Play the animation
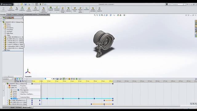Screen dimensions: 197x111 (x=20, y=79)
